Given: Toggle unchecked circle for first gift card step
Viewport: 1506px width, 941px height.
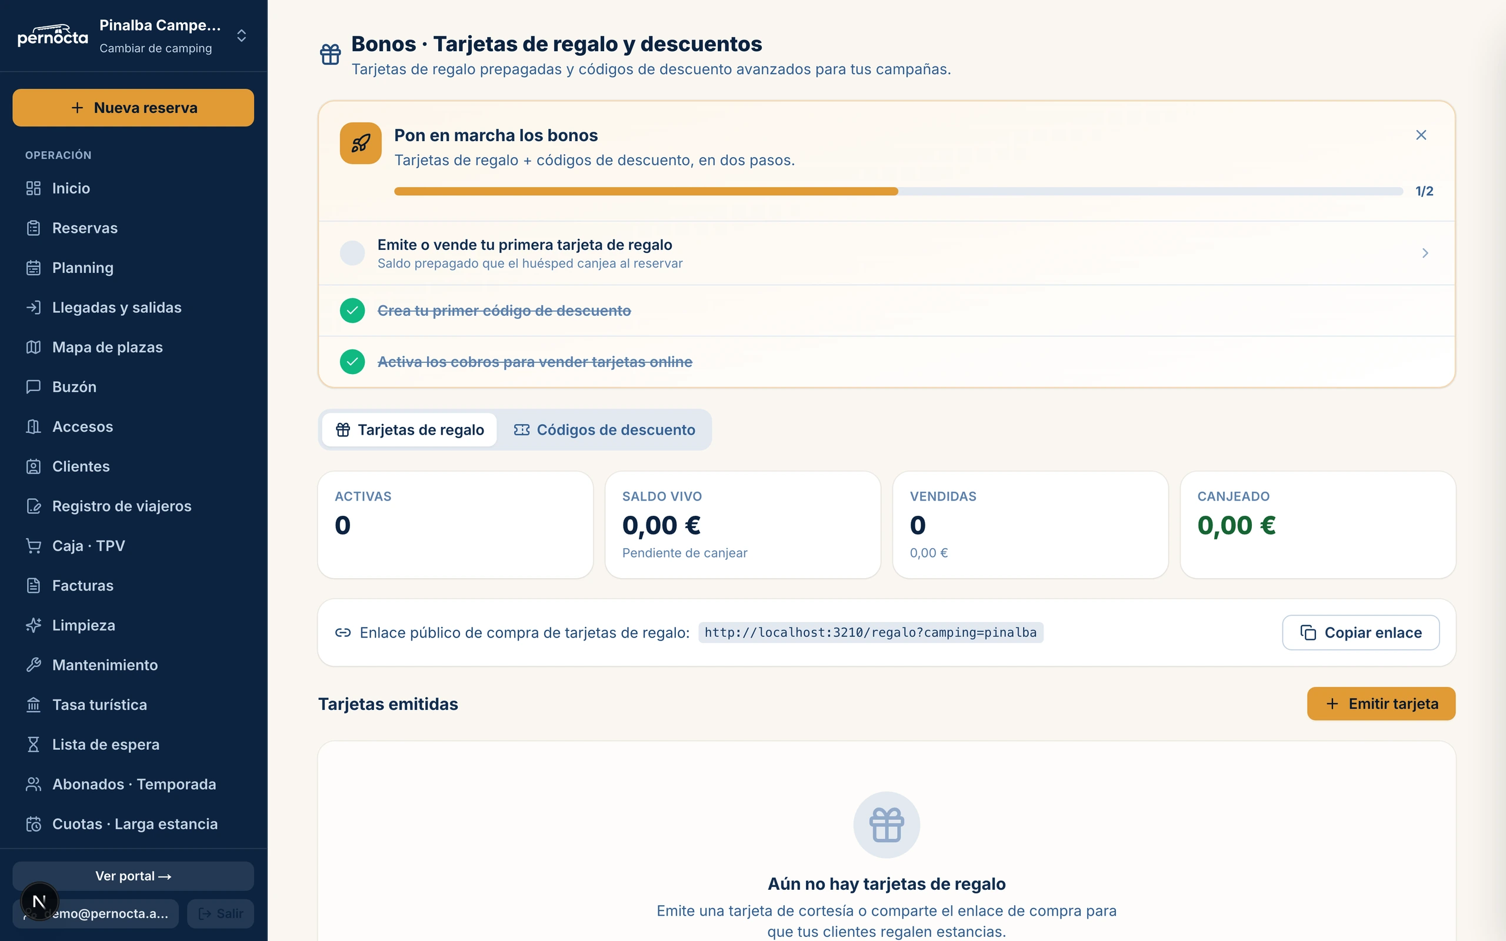Looking at the screenshot, I should coord(352,253).
